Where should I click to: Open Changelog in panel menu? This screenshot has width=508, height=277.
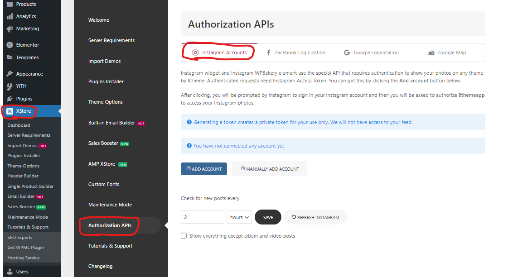(x=101, y=266)
